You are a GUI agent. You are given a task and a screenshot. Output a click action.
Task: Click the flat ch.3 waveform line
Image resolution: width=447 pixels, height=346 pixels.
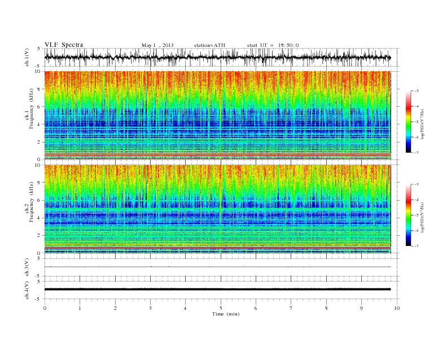click(217, 267)
